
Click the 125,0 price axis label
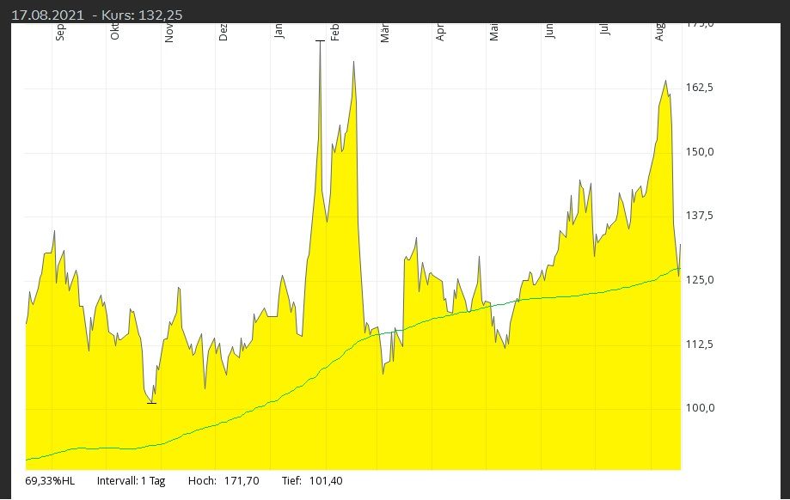pyautogui.click(x=699, y=280)
